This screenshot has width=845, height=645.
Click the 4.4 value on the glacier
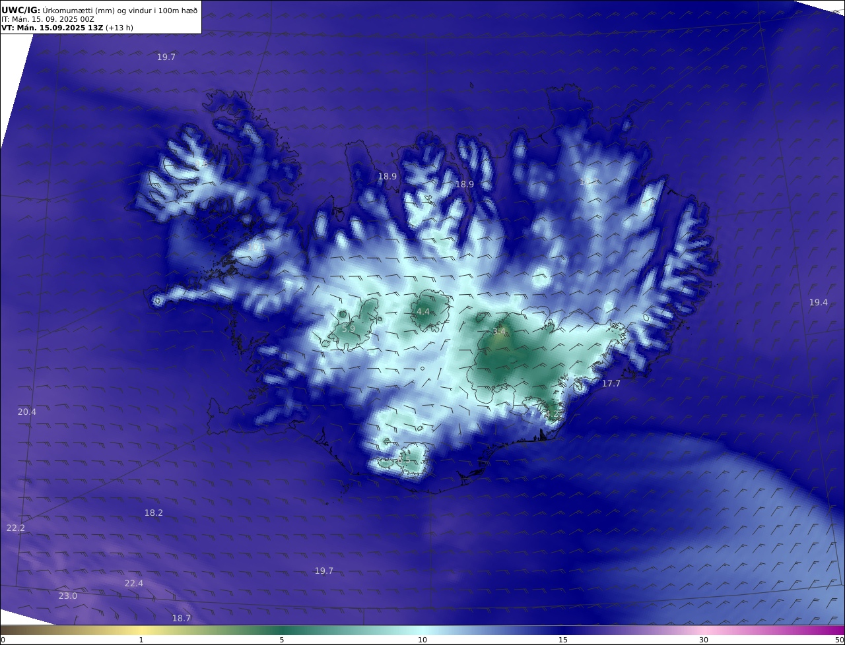(423, 311)
